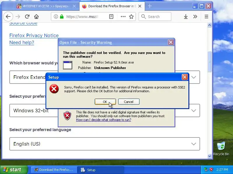The height and width of the screenshot is (174, 233).
Task: Bookmark this page with the star icon
Action: [x=131, y=17]
